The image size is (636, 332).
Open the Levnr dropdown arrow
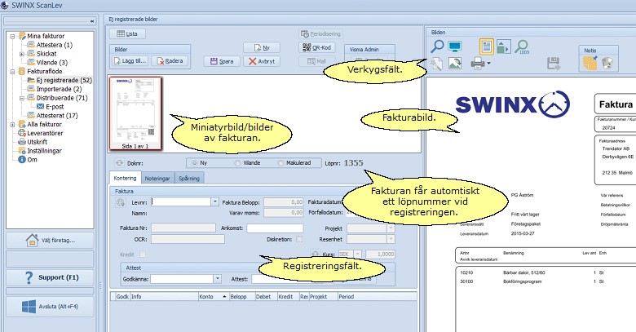pyautogui.click(x=214, y=201)
